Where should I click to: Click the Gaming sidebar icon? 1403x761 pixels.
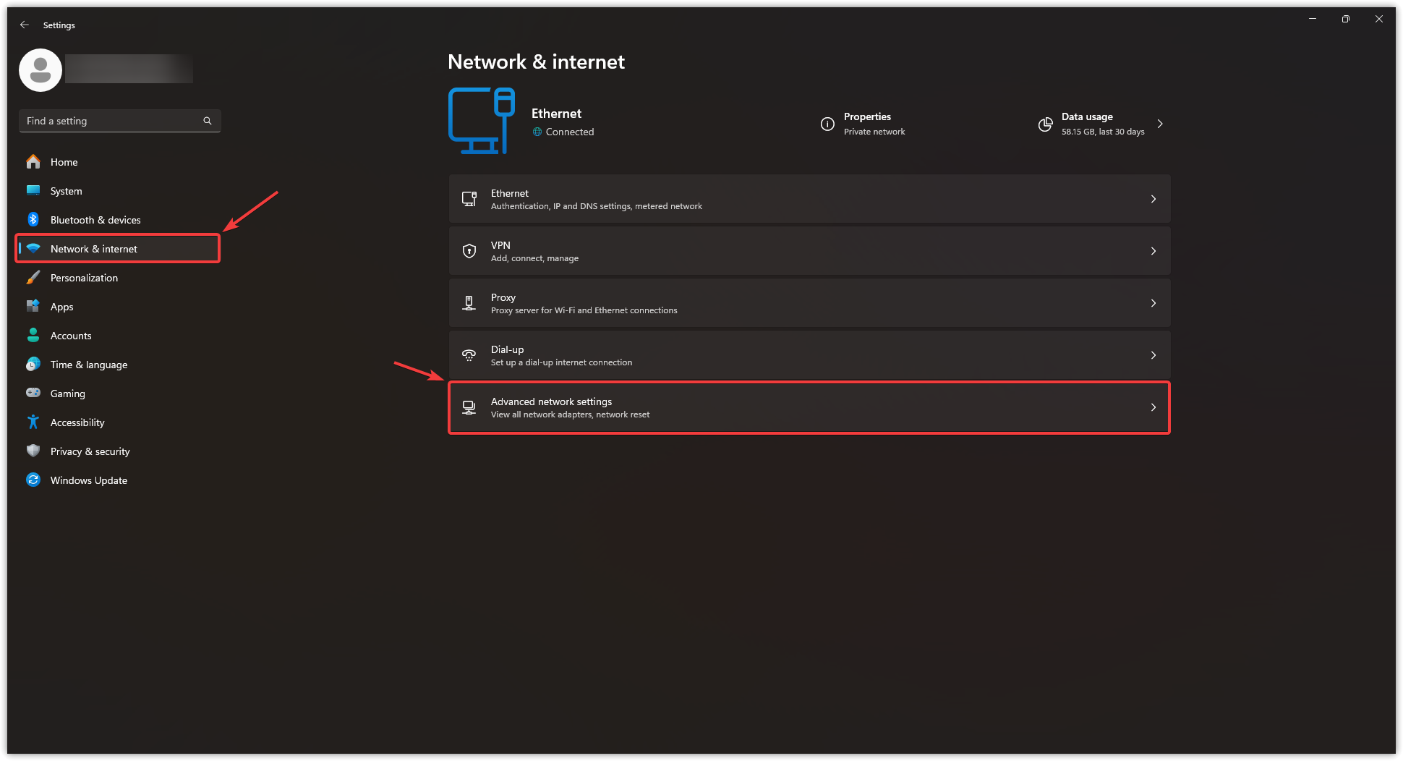(x=33, y=393)
